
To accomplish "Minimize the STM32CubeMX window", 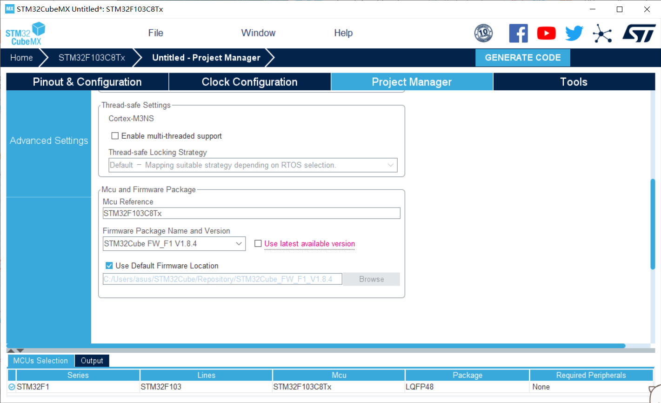I will pyautogui.click(x=592, y=9).
